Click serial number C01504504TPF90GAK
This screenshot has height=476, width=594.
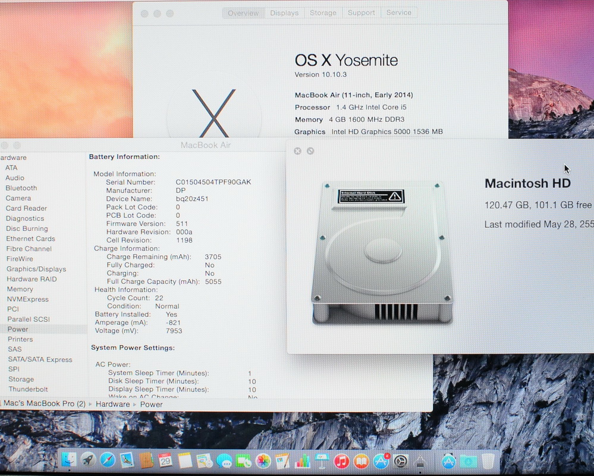(x=213, y=182)
